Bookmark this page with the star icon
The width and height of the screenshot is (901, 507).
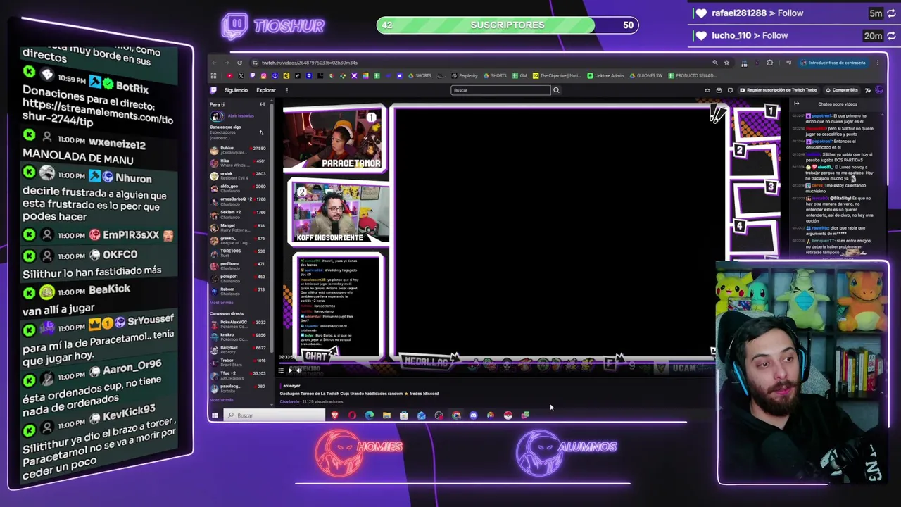pyautogui.click(x=726, y=63)
